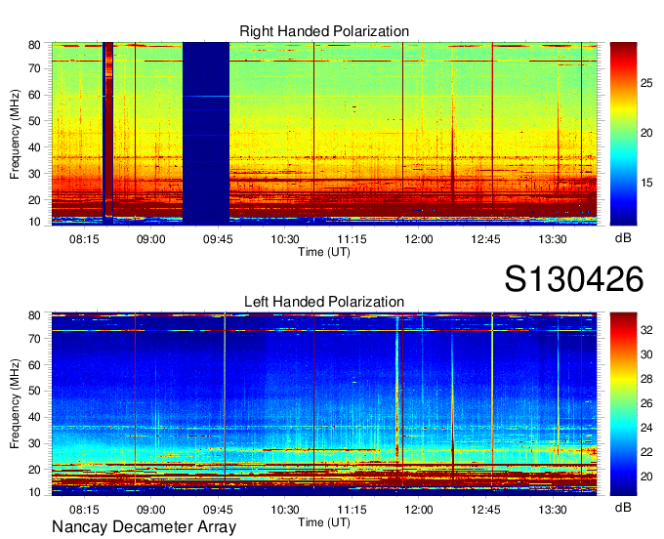Click the 09:45 time tick on the bottom plot

tap(218, 510)
